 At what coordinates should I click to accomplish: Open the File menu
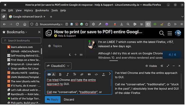pos(4,10)
